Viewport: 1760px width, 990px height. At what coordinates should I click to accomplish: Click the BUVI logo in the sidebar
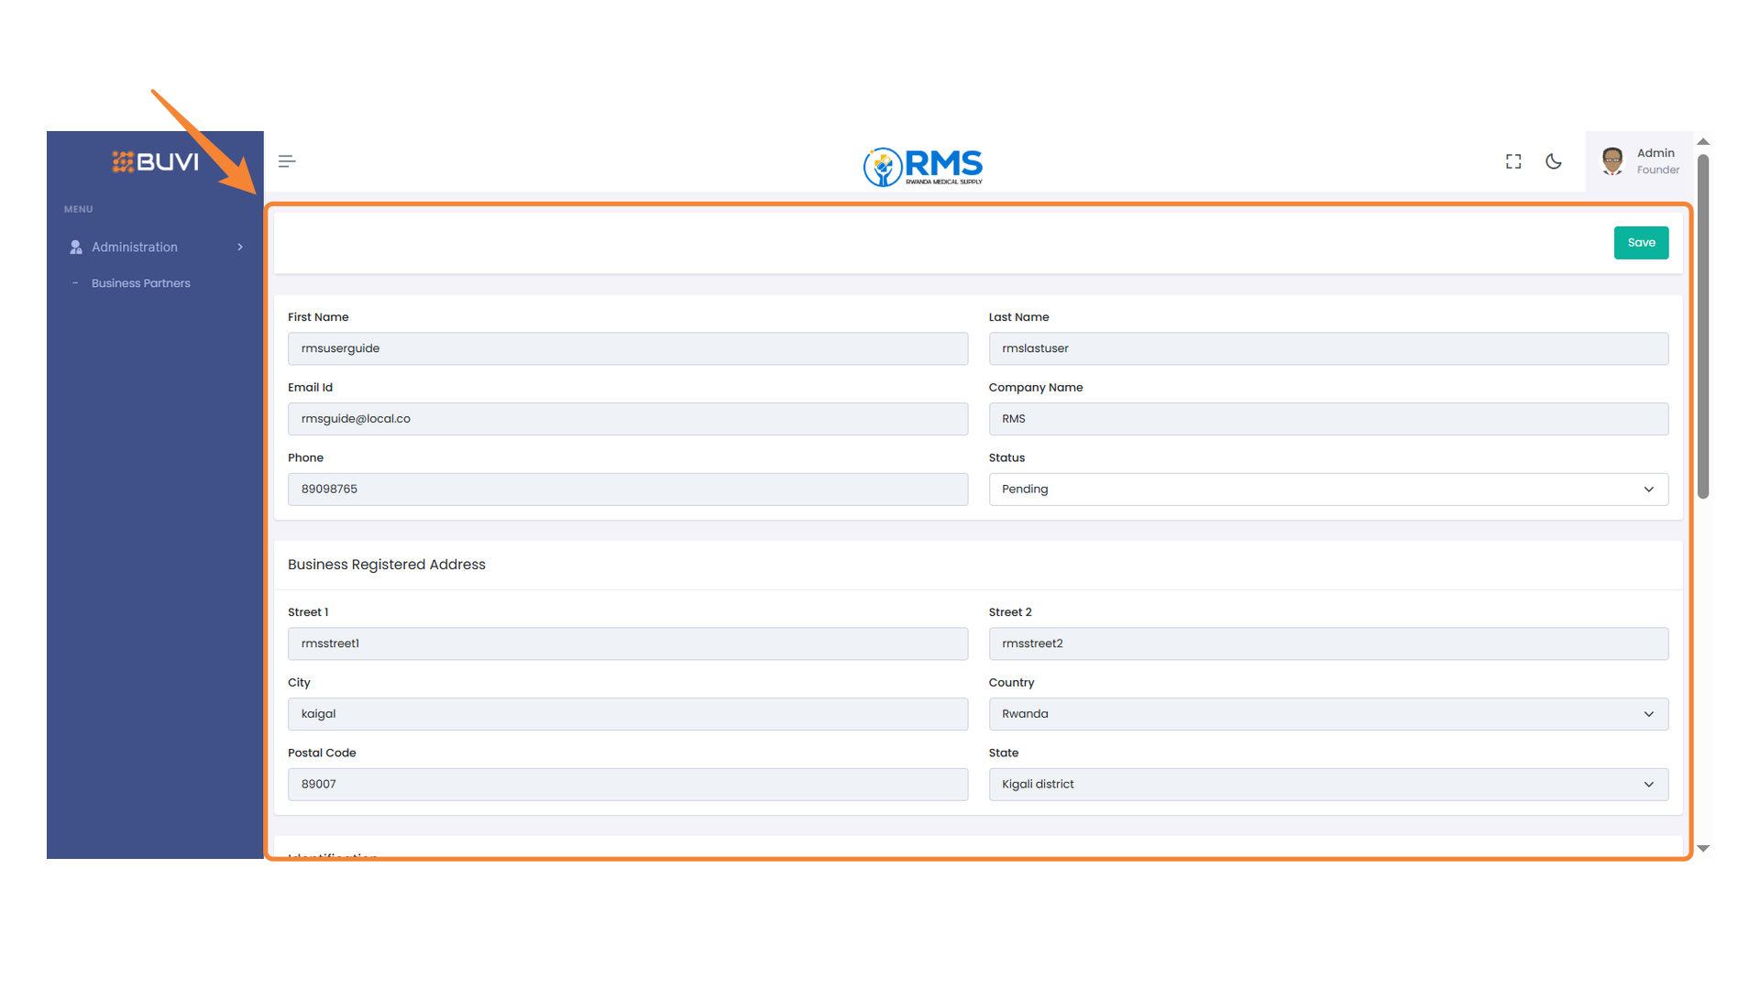tap(154, 161)
